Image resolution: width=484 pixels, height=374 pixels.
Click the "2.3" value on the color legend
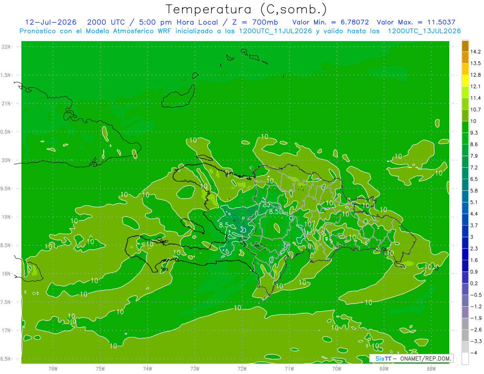click(474, 249)
